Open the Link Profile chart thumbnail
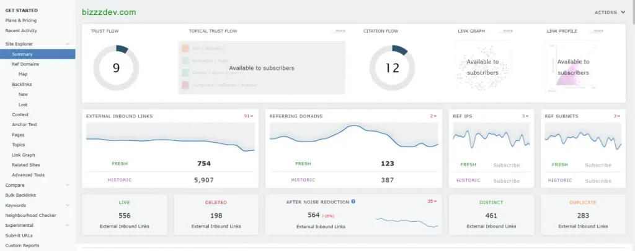 pos(573,67)
